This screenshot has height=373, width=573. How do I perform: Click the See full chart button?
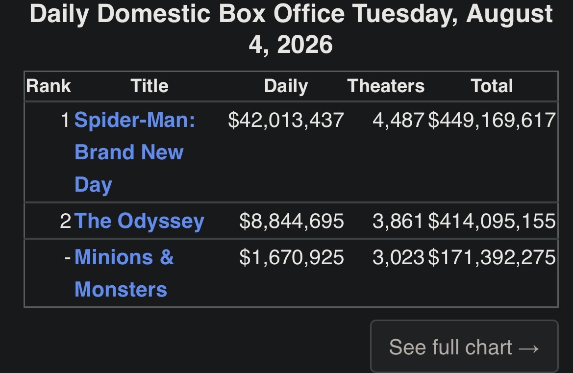pos(464,347)
